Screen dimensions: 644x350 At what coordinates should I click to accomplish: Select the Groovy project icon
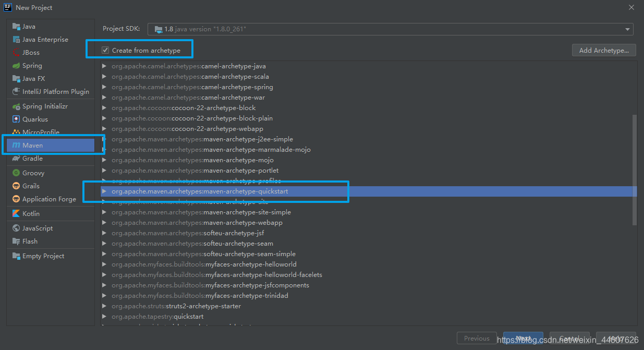16,173
